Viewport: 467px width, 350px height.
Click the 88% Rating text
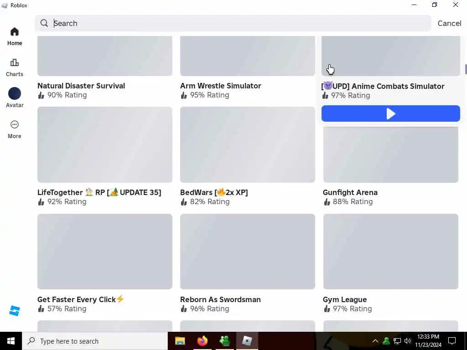353,202
